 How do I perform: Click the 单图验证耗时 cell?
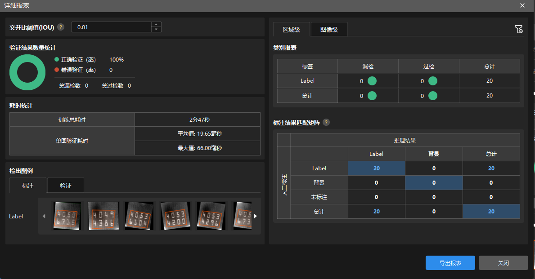point(72,141)
